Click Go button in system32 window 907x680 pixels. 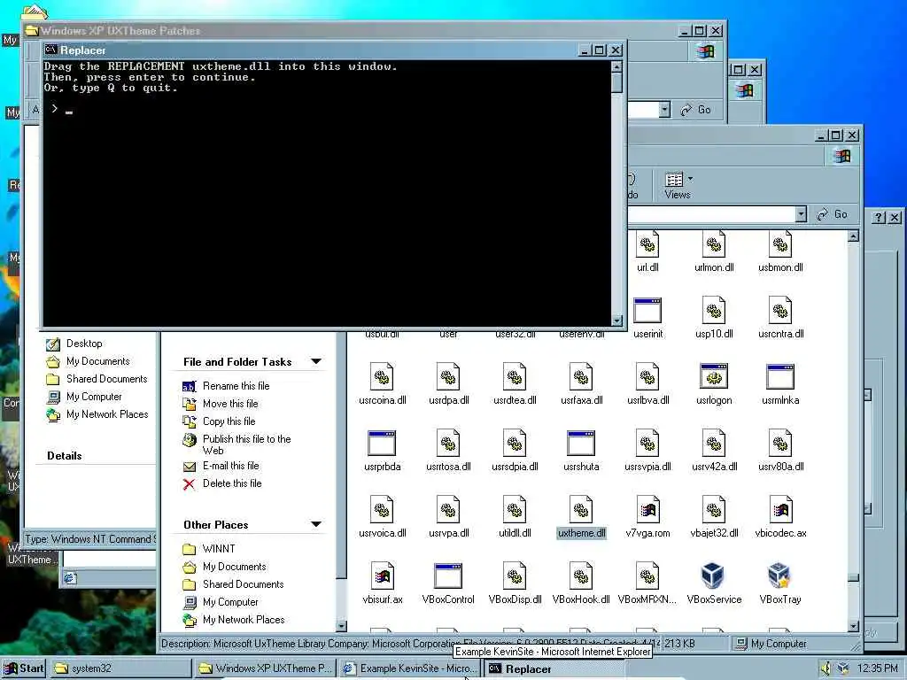point(833,214)
